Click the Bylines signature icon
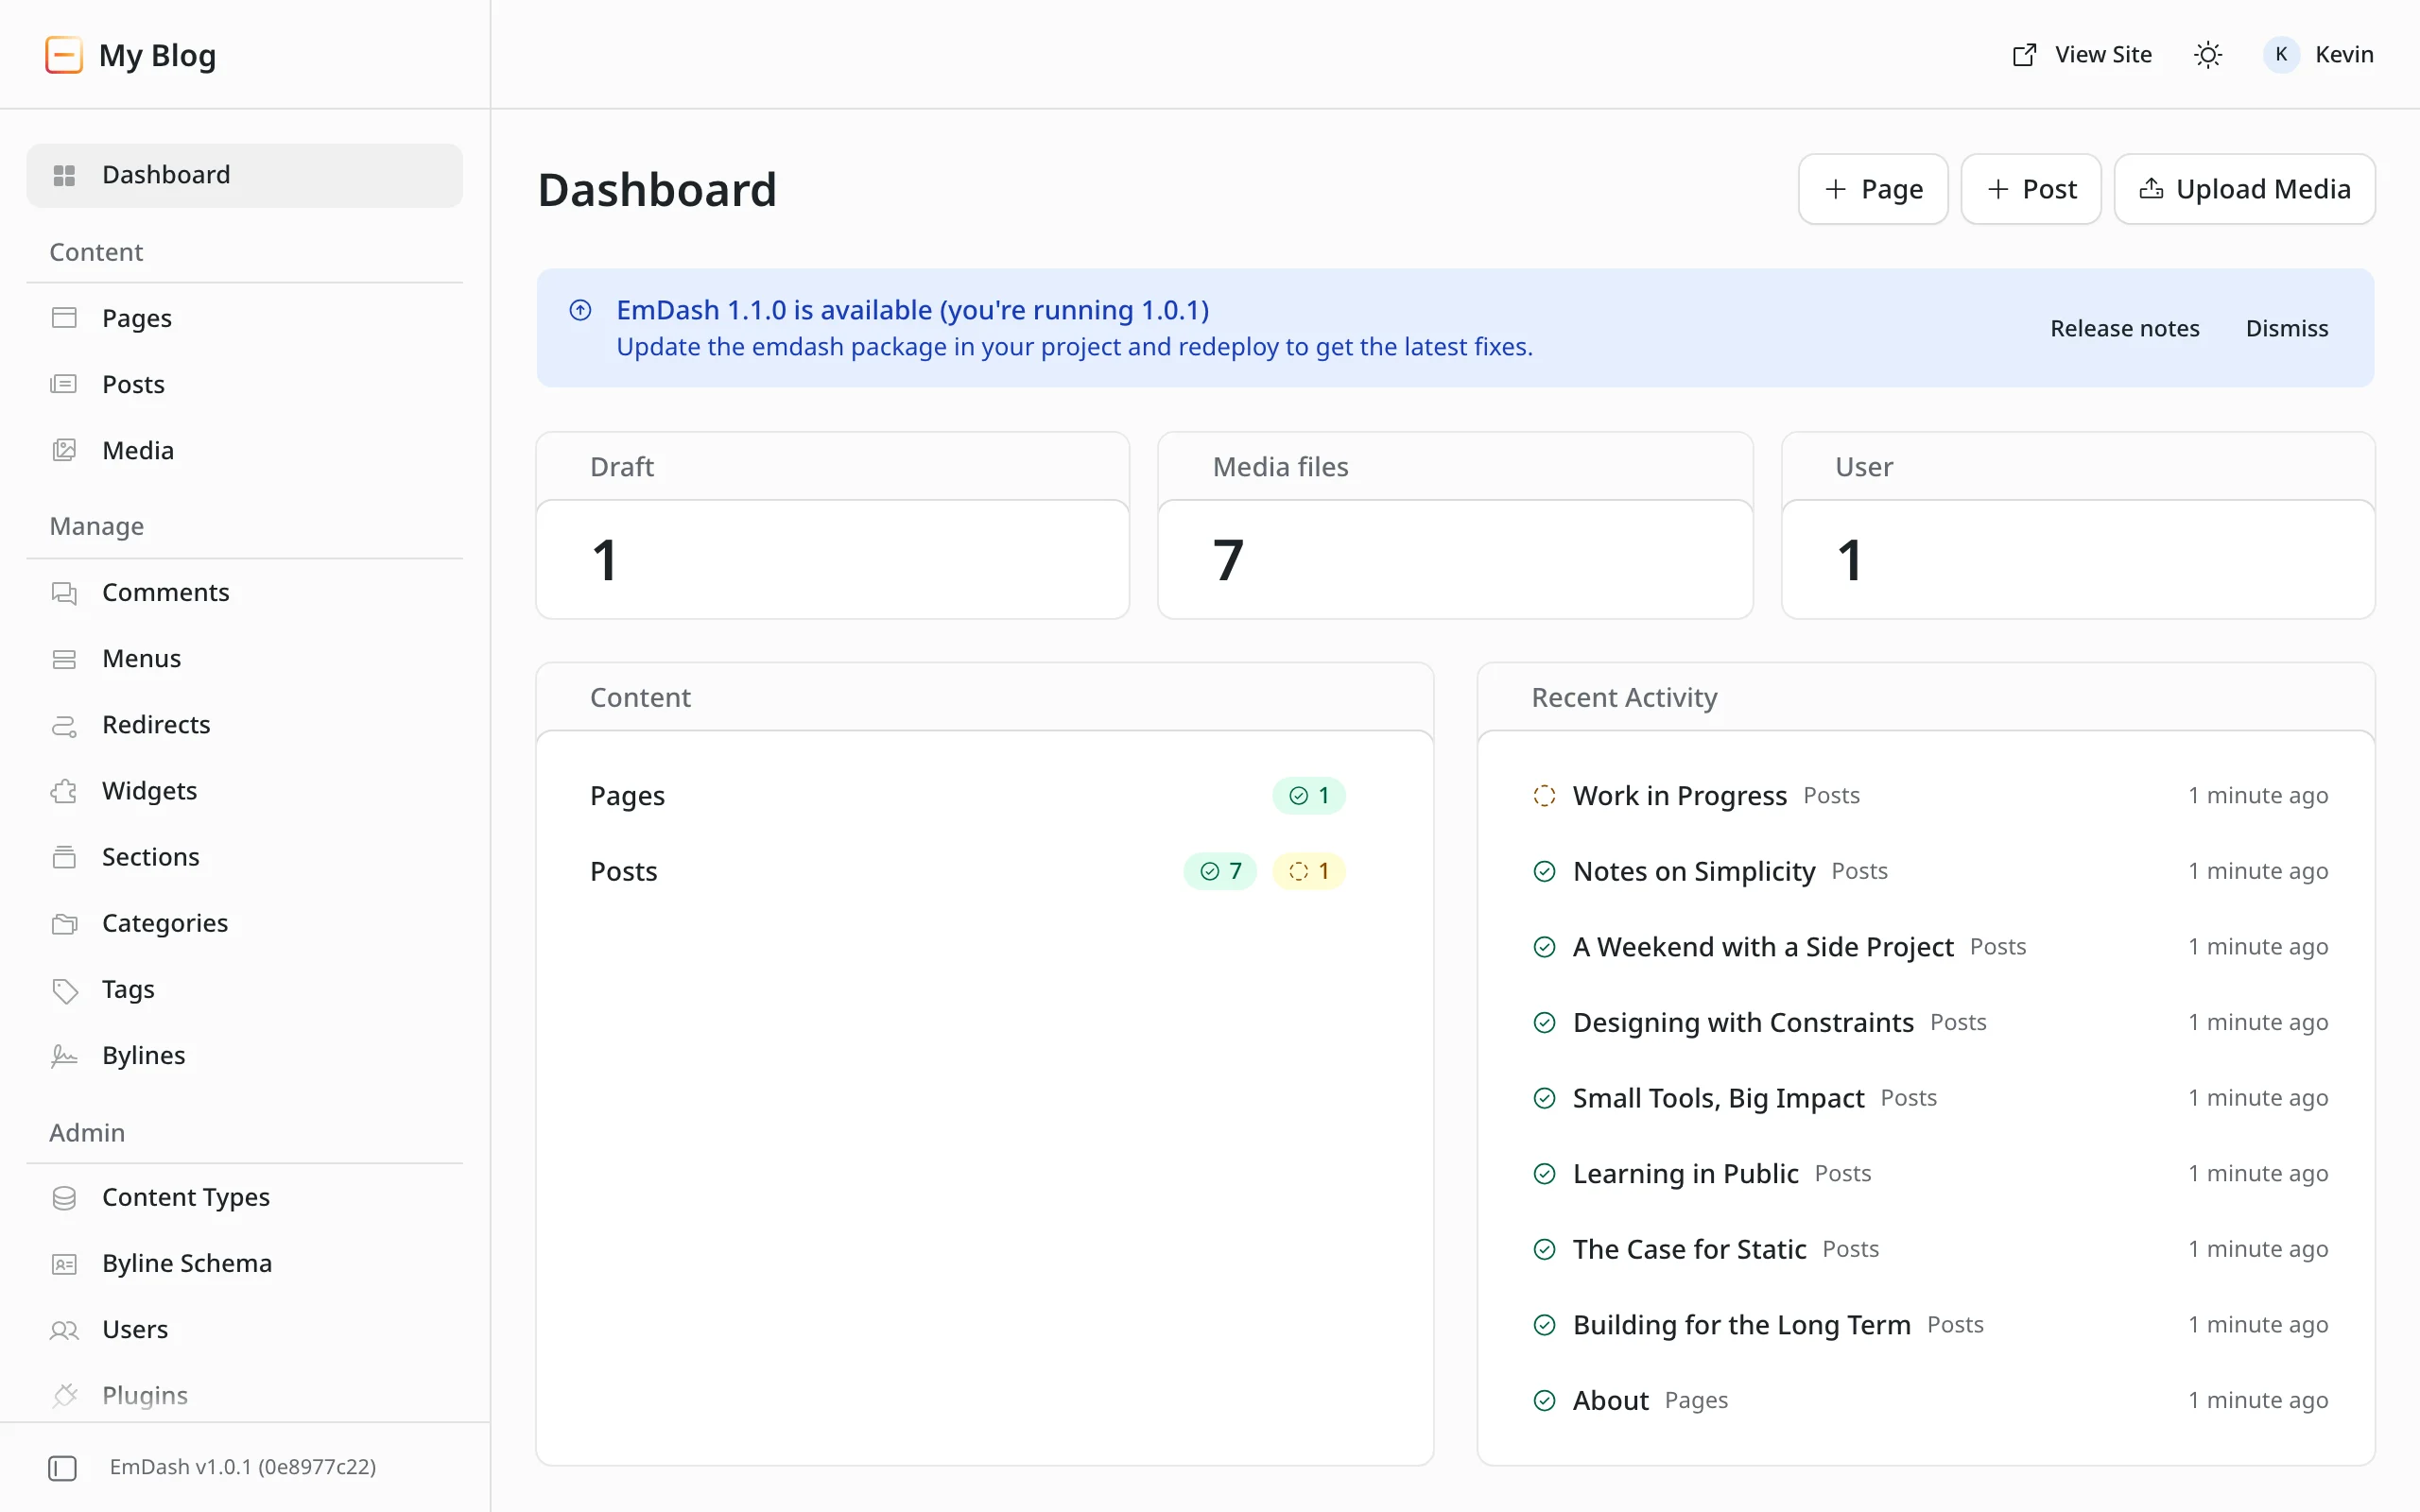This screenshot has width=2420, height=1512. (64, 1056)
